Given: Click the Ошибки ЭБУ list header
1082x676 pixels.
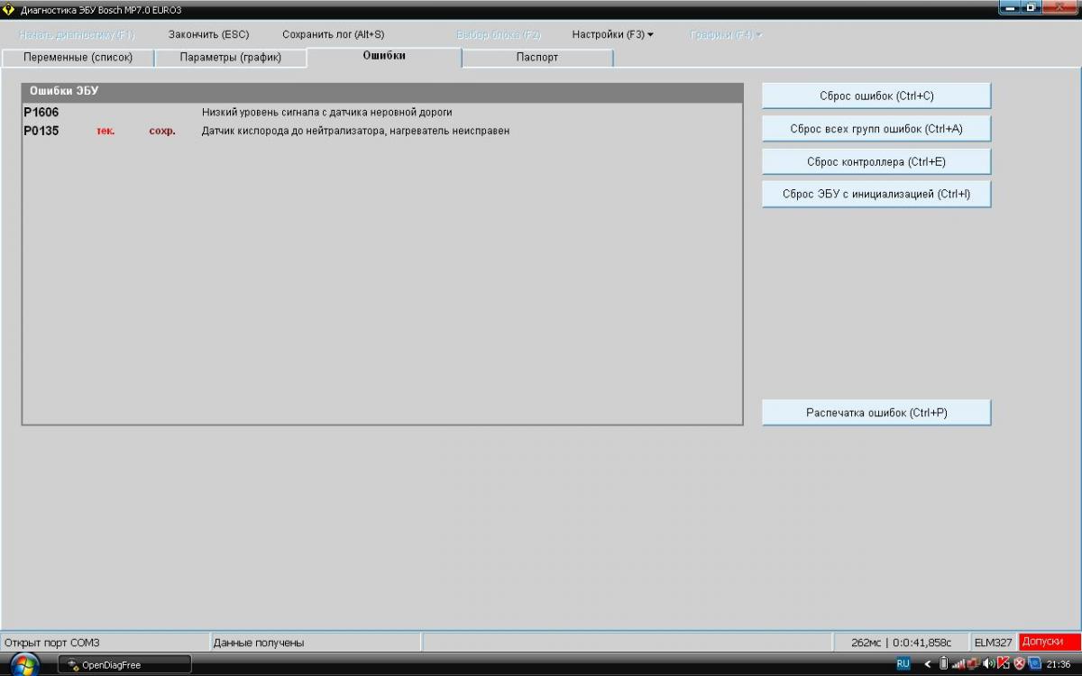Looking at the screenshot, I should [382, 92].
